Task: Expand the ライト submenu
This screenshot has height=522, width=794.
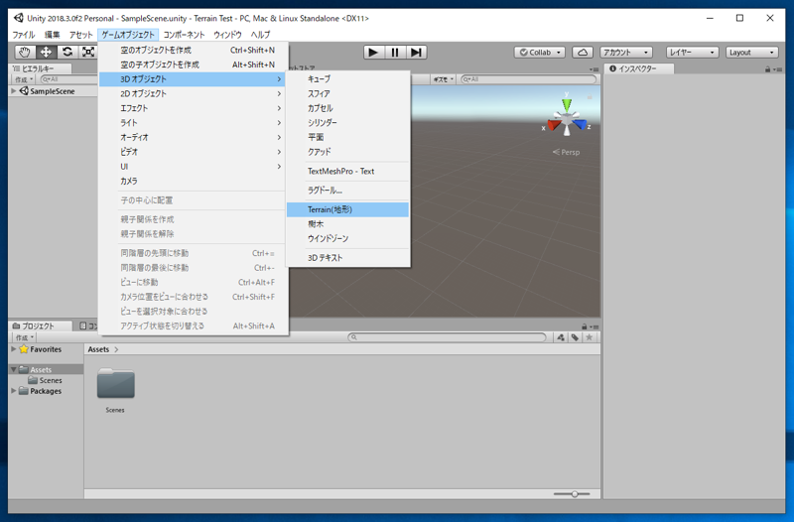Action: tap(194, 123)
